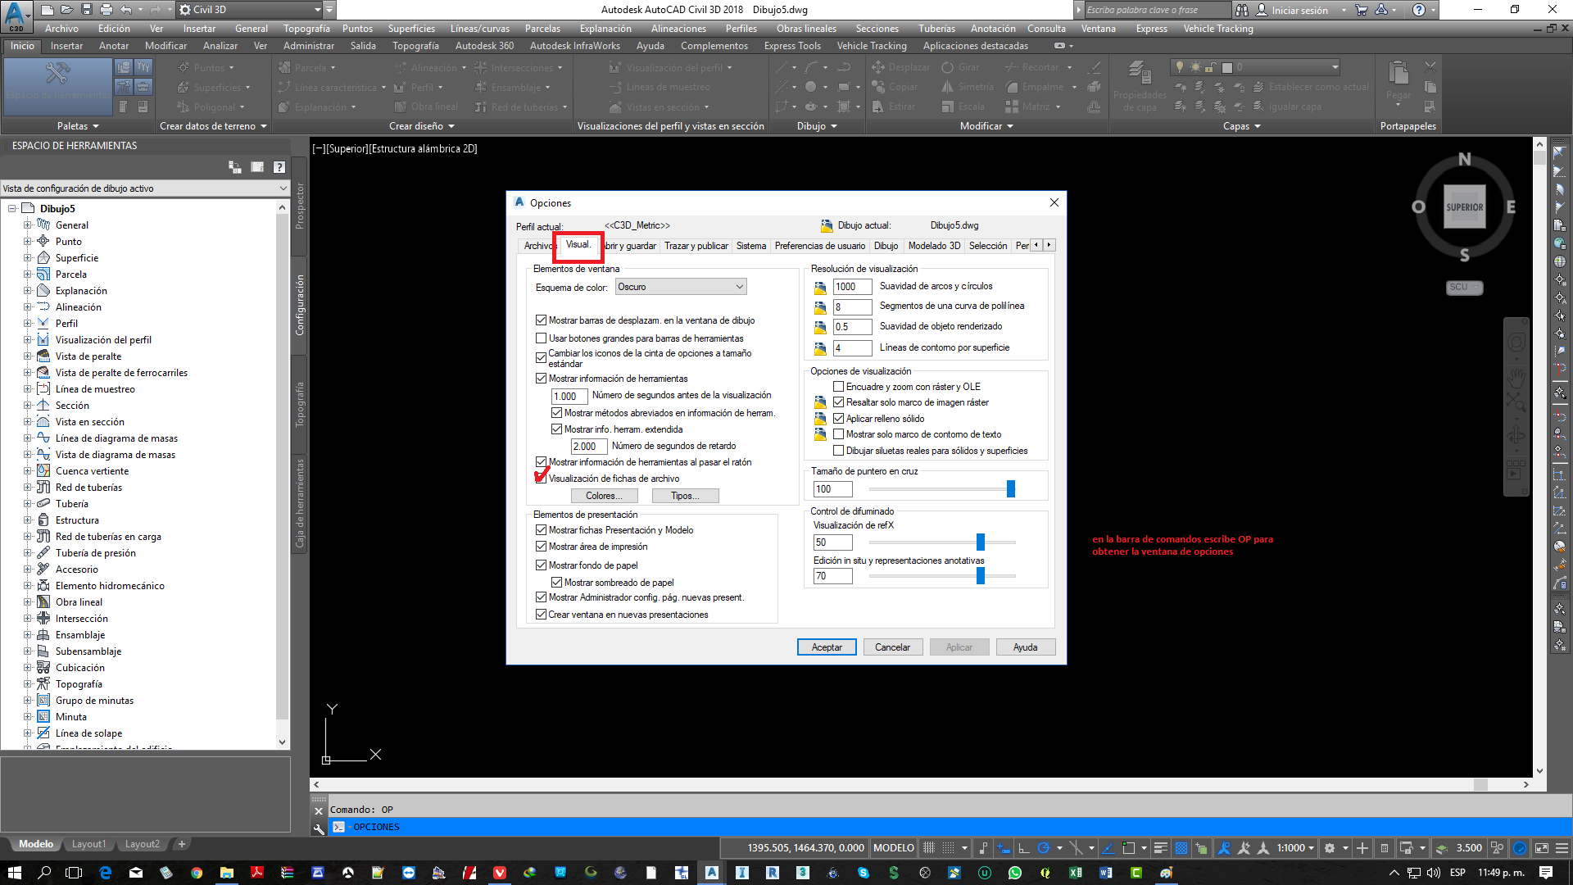Click the Estirar stretch tool icon
Image resolution: width=1573 pixels, height=885 pixels.
point(878,107)
